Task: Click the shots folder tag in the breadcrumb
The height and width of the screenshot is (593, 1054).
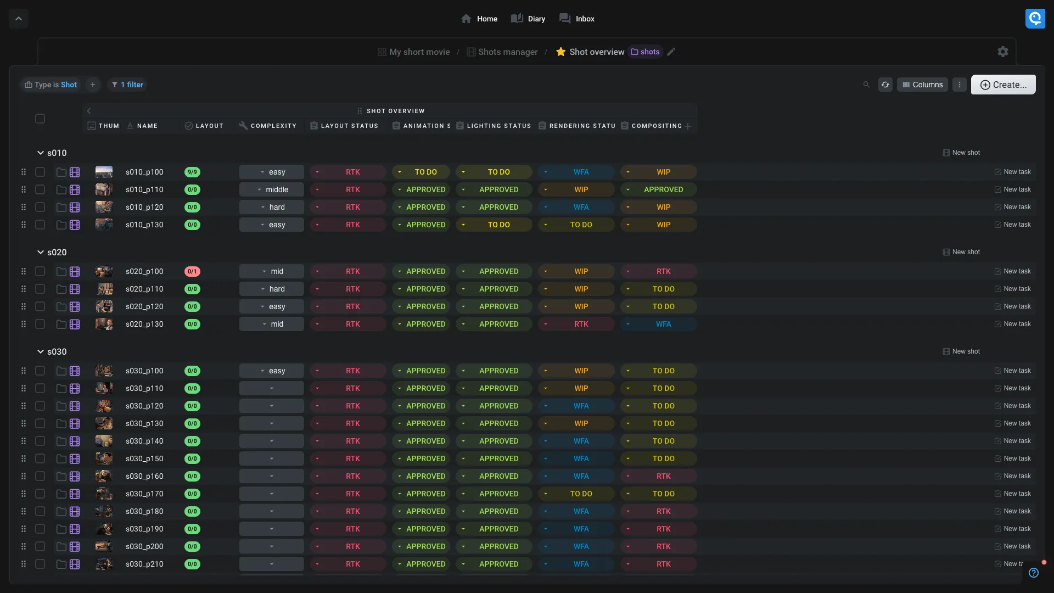Action: (646, 52)
